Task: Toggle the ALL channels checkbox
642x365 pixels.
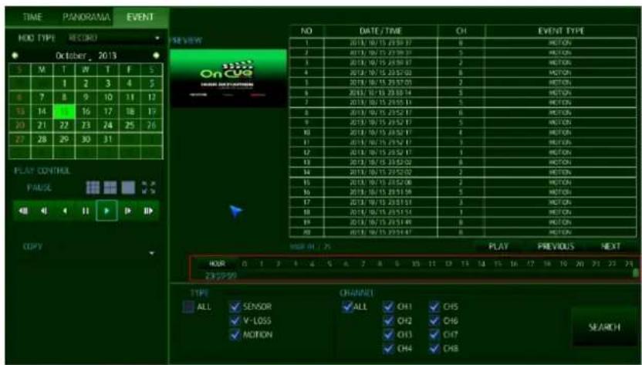Action: click(347, 307)
